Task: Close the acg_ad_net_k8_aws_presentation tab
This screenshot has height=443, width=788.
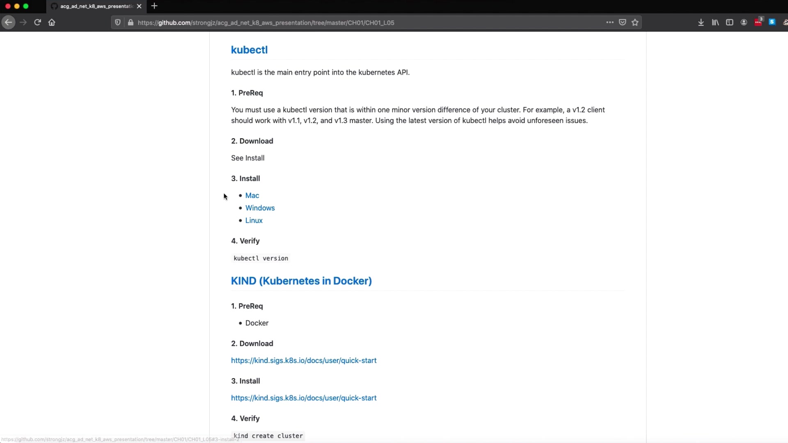Action: [139, 6]
